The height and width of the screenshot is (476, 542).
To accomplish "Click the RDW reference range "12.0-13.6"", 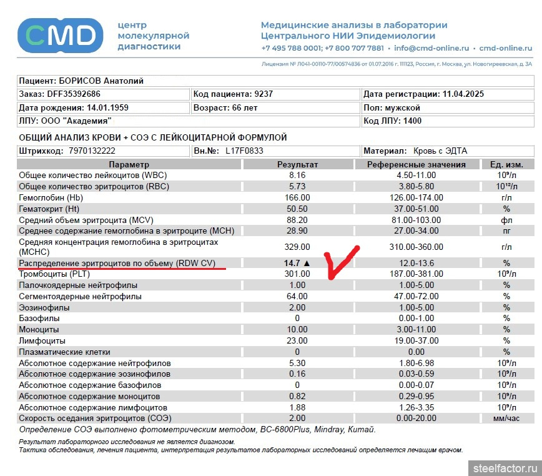I will (416, 263).
